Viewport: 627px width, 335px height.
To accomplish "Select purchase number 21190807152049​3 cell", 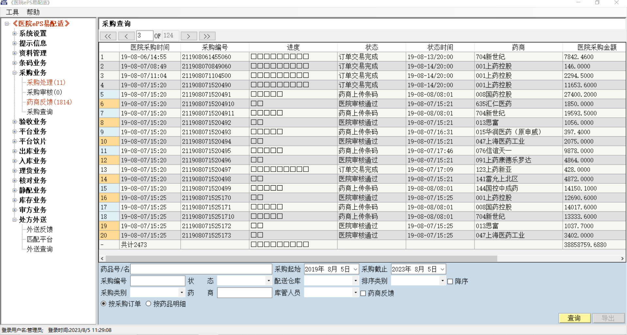I will click(215, 132).
